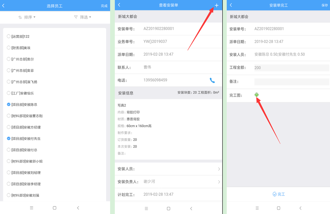Select employee [工厂]安徽伯乐
Screen dimensions: 330x214
point(9,93)
